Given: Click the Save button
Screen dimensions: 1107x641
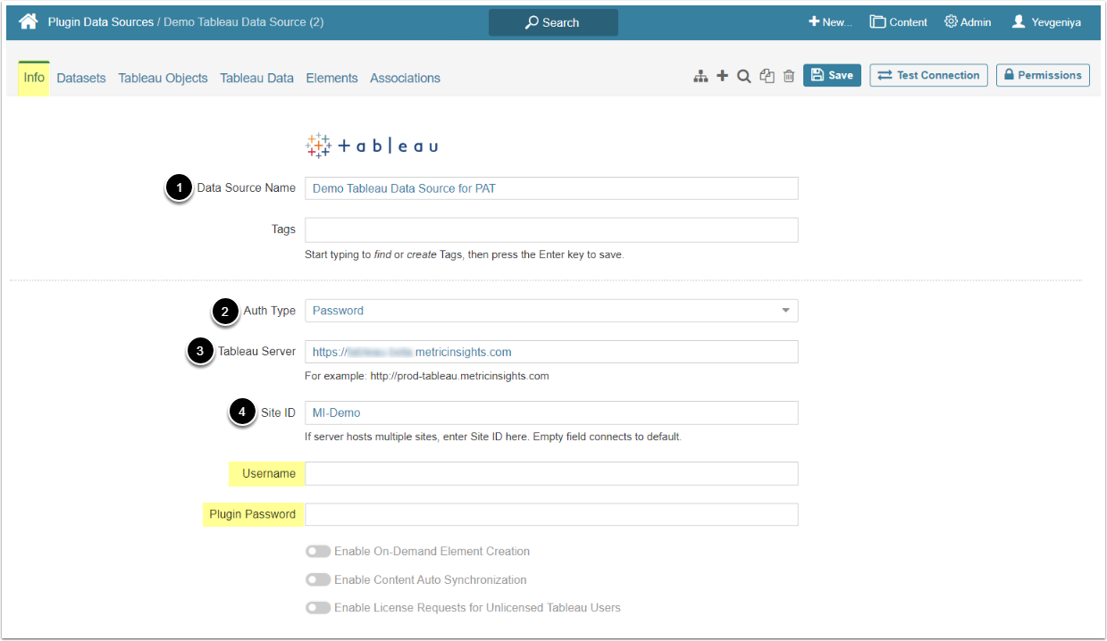Looking at the screenshot, I should tap(832, 76).
